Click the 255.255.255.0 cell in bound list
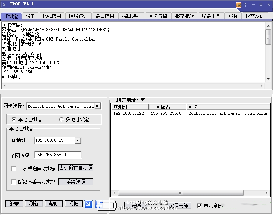273x215 pixels. 166,113
